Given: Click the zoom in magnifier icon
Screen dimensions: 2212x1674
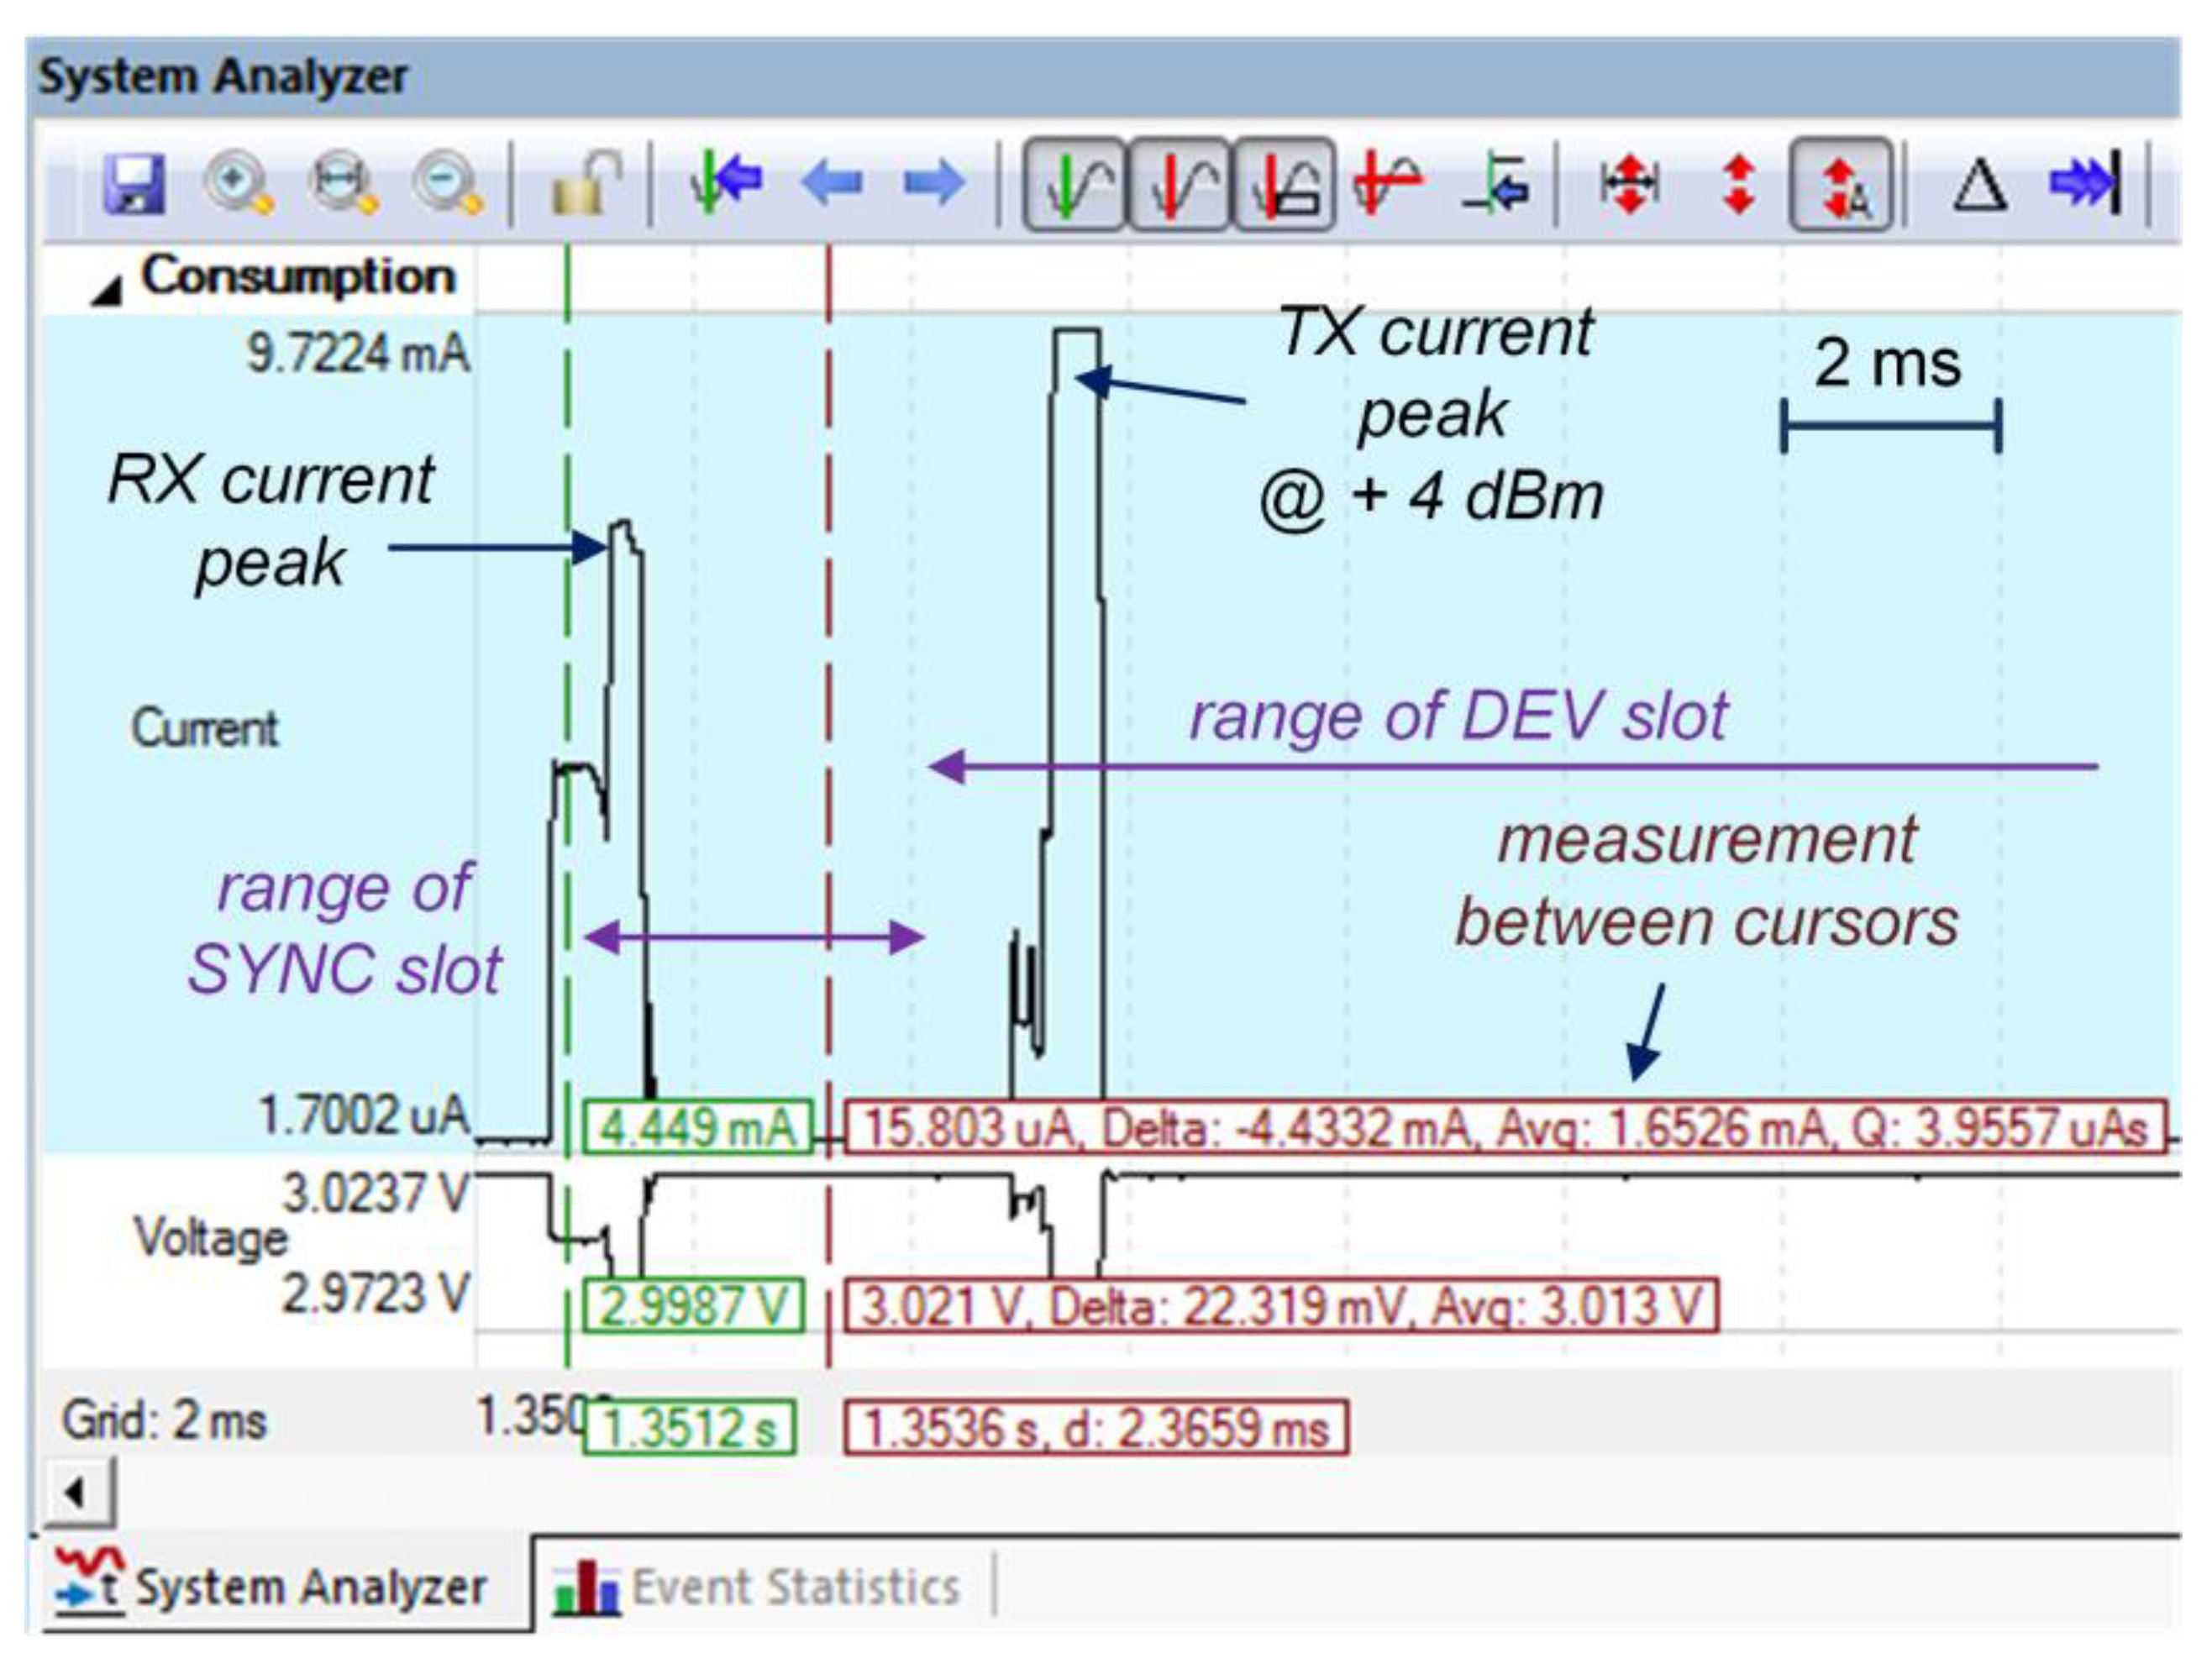Looking at the screenshot, I should tap(238, 184).
